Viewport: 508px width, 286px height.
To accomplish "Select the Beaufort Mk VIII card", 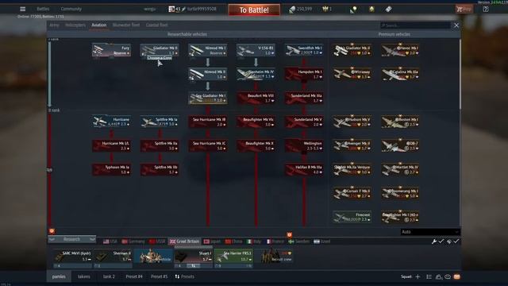I will coord(256,98).
